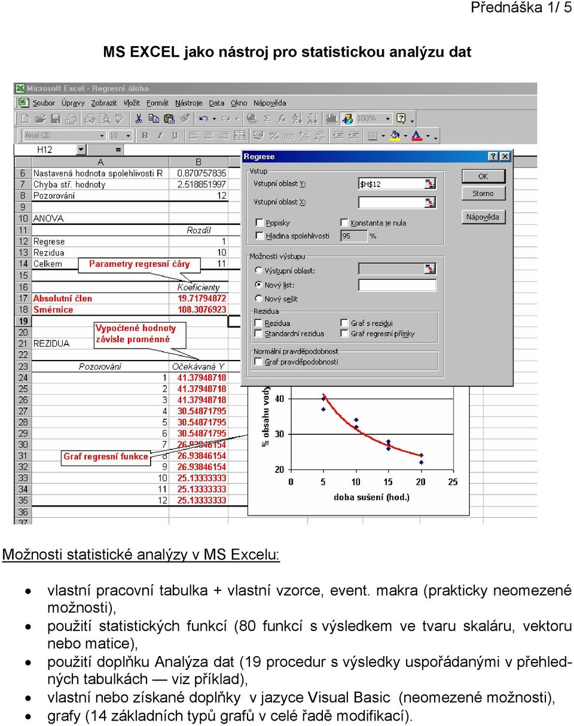Open the font size dropdown
The height and width of the screenshot is (726, 574).
coord(129,136)
